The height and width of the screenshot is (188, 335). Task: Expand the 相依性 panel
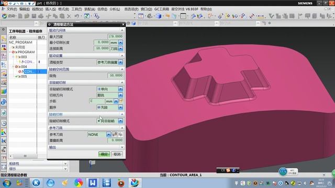click(65, 163)
